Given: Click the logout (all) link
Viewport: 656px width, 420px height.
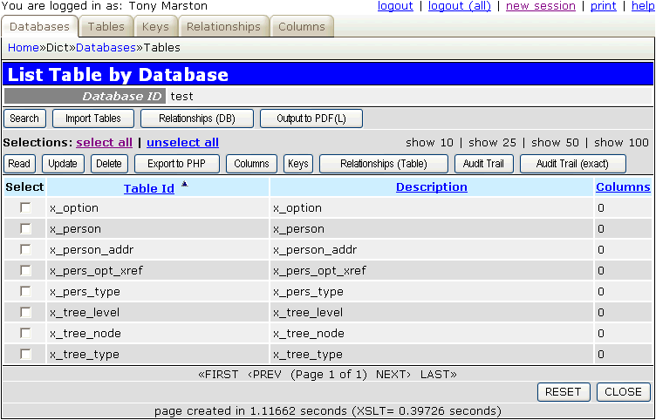Looking at the screenshot, I should click(461, 6).
